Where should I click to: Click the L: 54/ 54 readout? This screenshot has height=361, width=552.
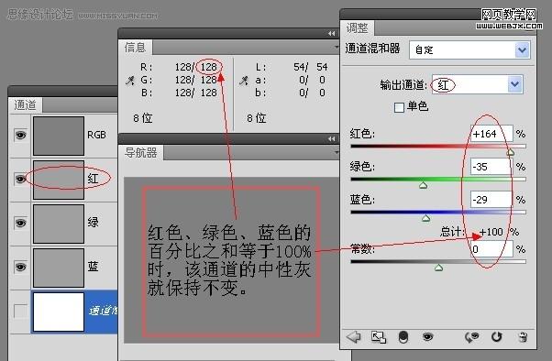292,67
